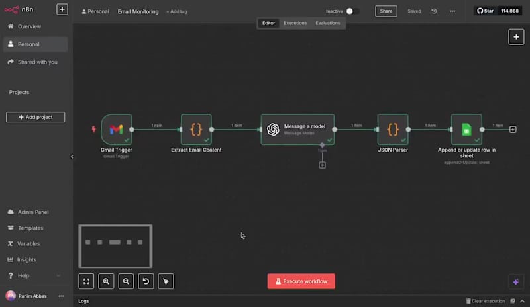This screenshot has width=530, height=307.
Task: Click the n8n logo
Action: point(19,9)
